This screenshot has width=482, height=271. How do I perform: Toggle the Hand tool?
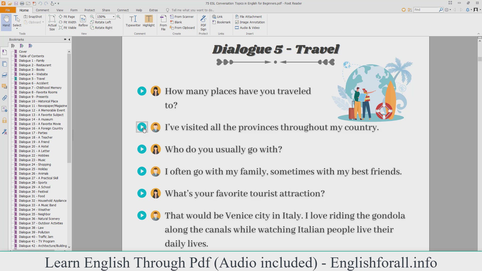tap(6, 21)
